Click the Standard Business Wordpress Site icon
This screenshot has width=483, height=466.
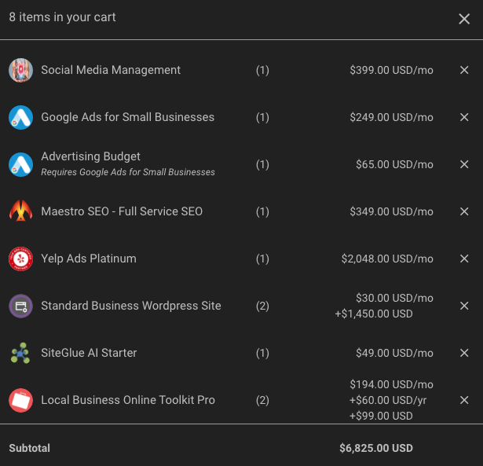tap(20, 306)
